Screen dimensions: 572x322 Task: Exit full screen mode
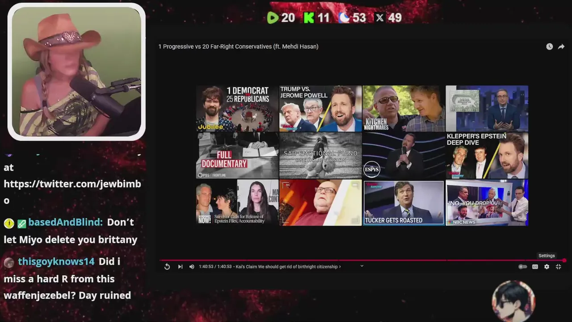tap(558, 267)
